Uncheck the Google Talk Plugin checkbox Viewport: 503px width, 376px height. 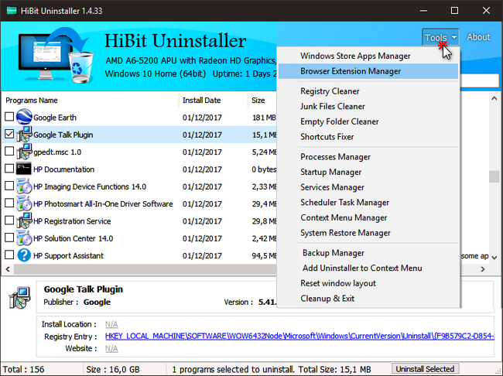[9, 134]
